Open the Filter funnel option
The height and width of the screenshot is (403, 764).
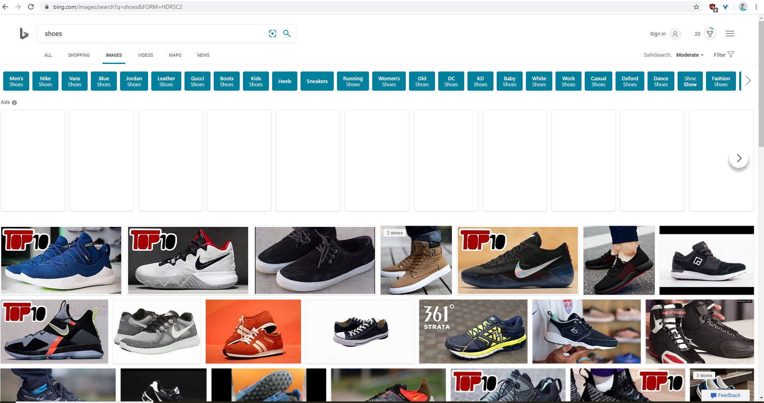click(x=724, y=55)
